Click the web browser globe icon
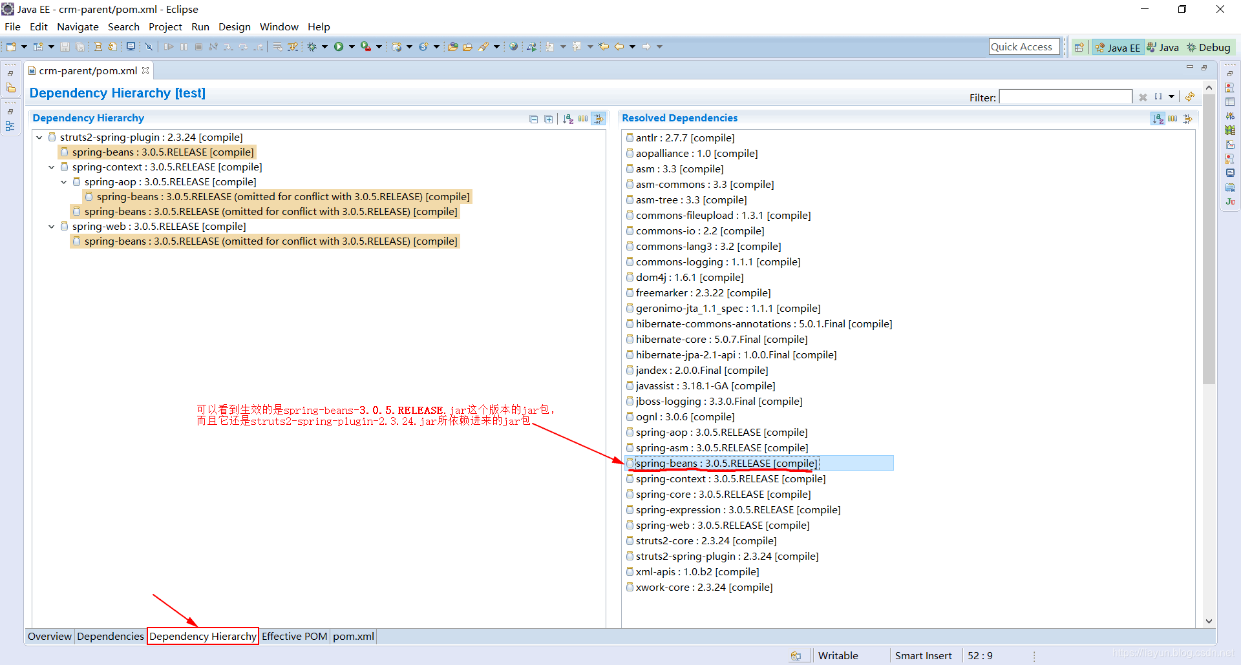This screenshot has height=665, width=1241. 513,46
